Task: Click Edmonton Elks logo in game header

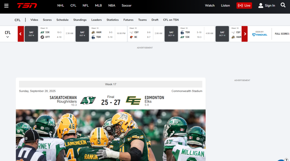Action: click(x=133, y=101)
